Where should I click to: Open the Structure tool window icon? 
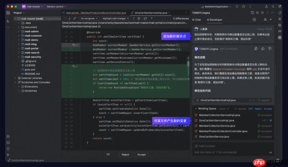8,21
